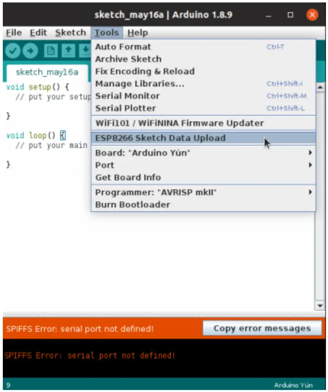
Task: Open Manage Libraries... entry
Action: click(203, 84)
